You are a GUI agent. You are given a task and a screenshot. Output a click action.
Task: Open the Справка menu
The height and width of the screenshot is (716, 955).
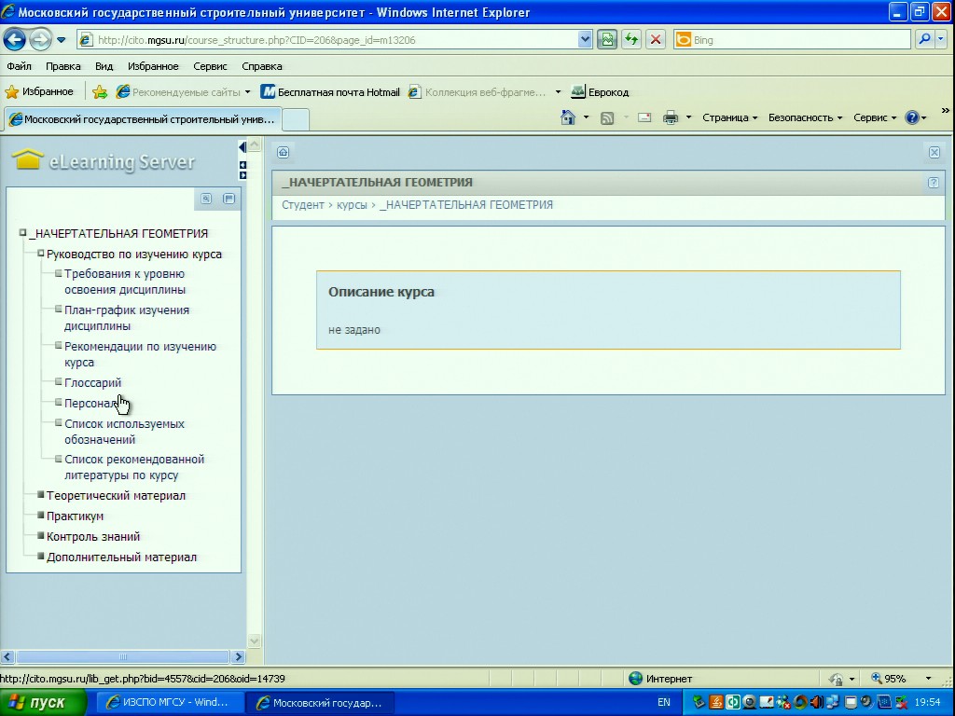click(x=262, y=66)
